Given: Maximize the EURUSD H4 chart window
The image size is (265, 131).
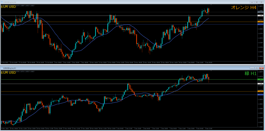Looking at the screenshot, I should 256,2.
